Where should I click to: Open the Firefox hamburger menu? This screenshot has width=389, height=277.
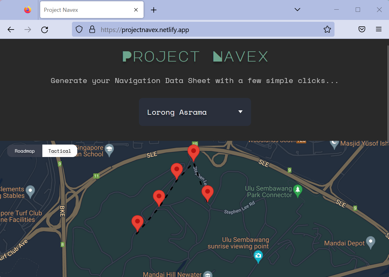[x=379, y=29]
